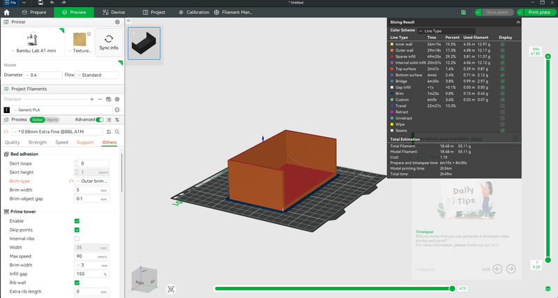This screenshot has height=298, width=558.
Task: Open the filament settings gear icon
Action: (117, 99)
